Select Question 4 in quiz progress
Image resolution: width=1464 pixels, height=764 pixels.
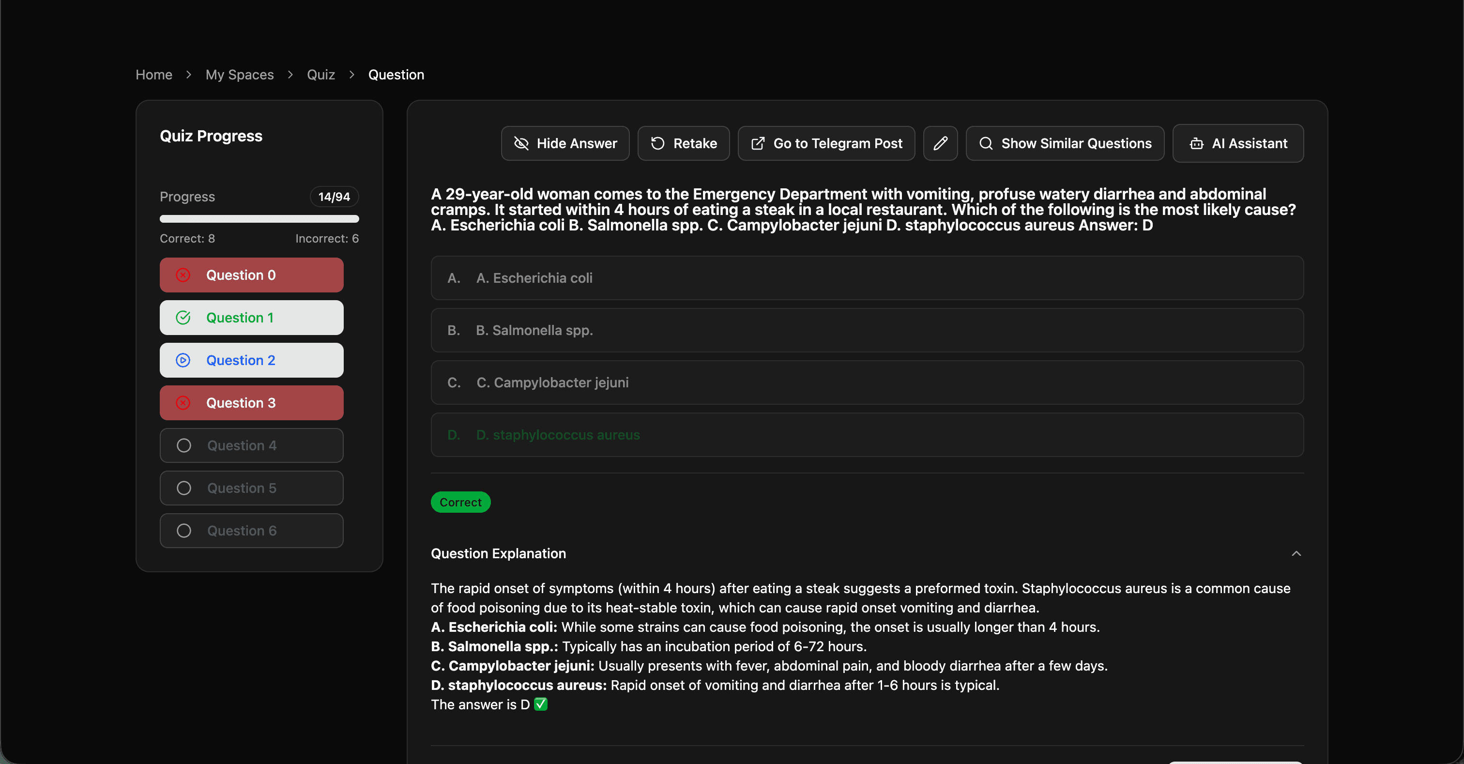point(251,445)
